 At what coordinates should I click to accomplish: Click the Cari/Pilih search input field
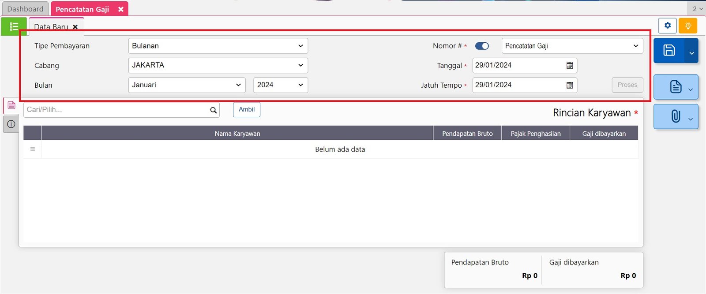click(x=116, y=110)
